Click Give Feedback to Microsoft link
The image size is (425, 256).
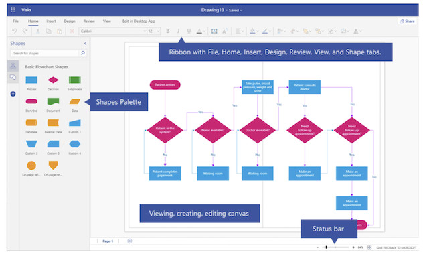(396, 247)
